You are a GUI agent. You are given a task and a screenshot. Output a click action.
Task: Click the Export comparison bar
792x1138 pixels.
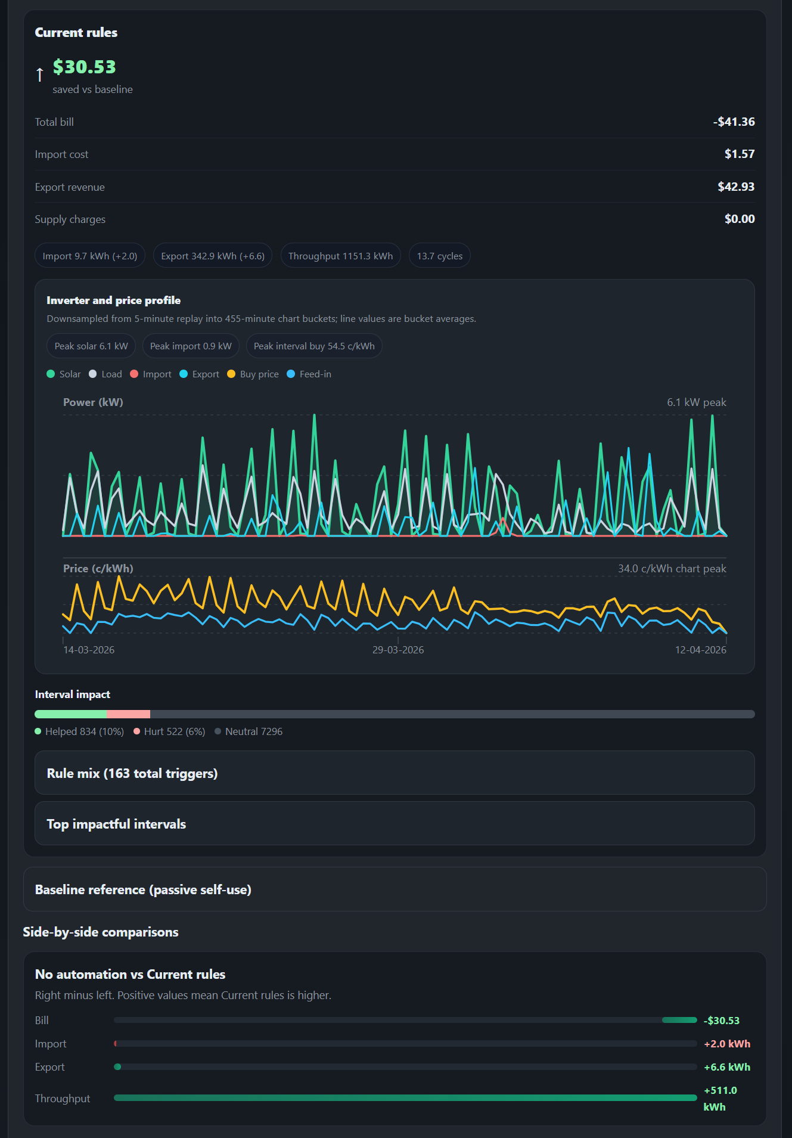pyautogui.click(x=405, y=1066)
